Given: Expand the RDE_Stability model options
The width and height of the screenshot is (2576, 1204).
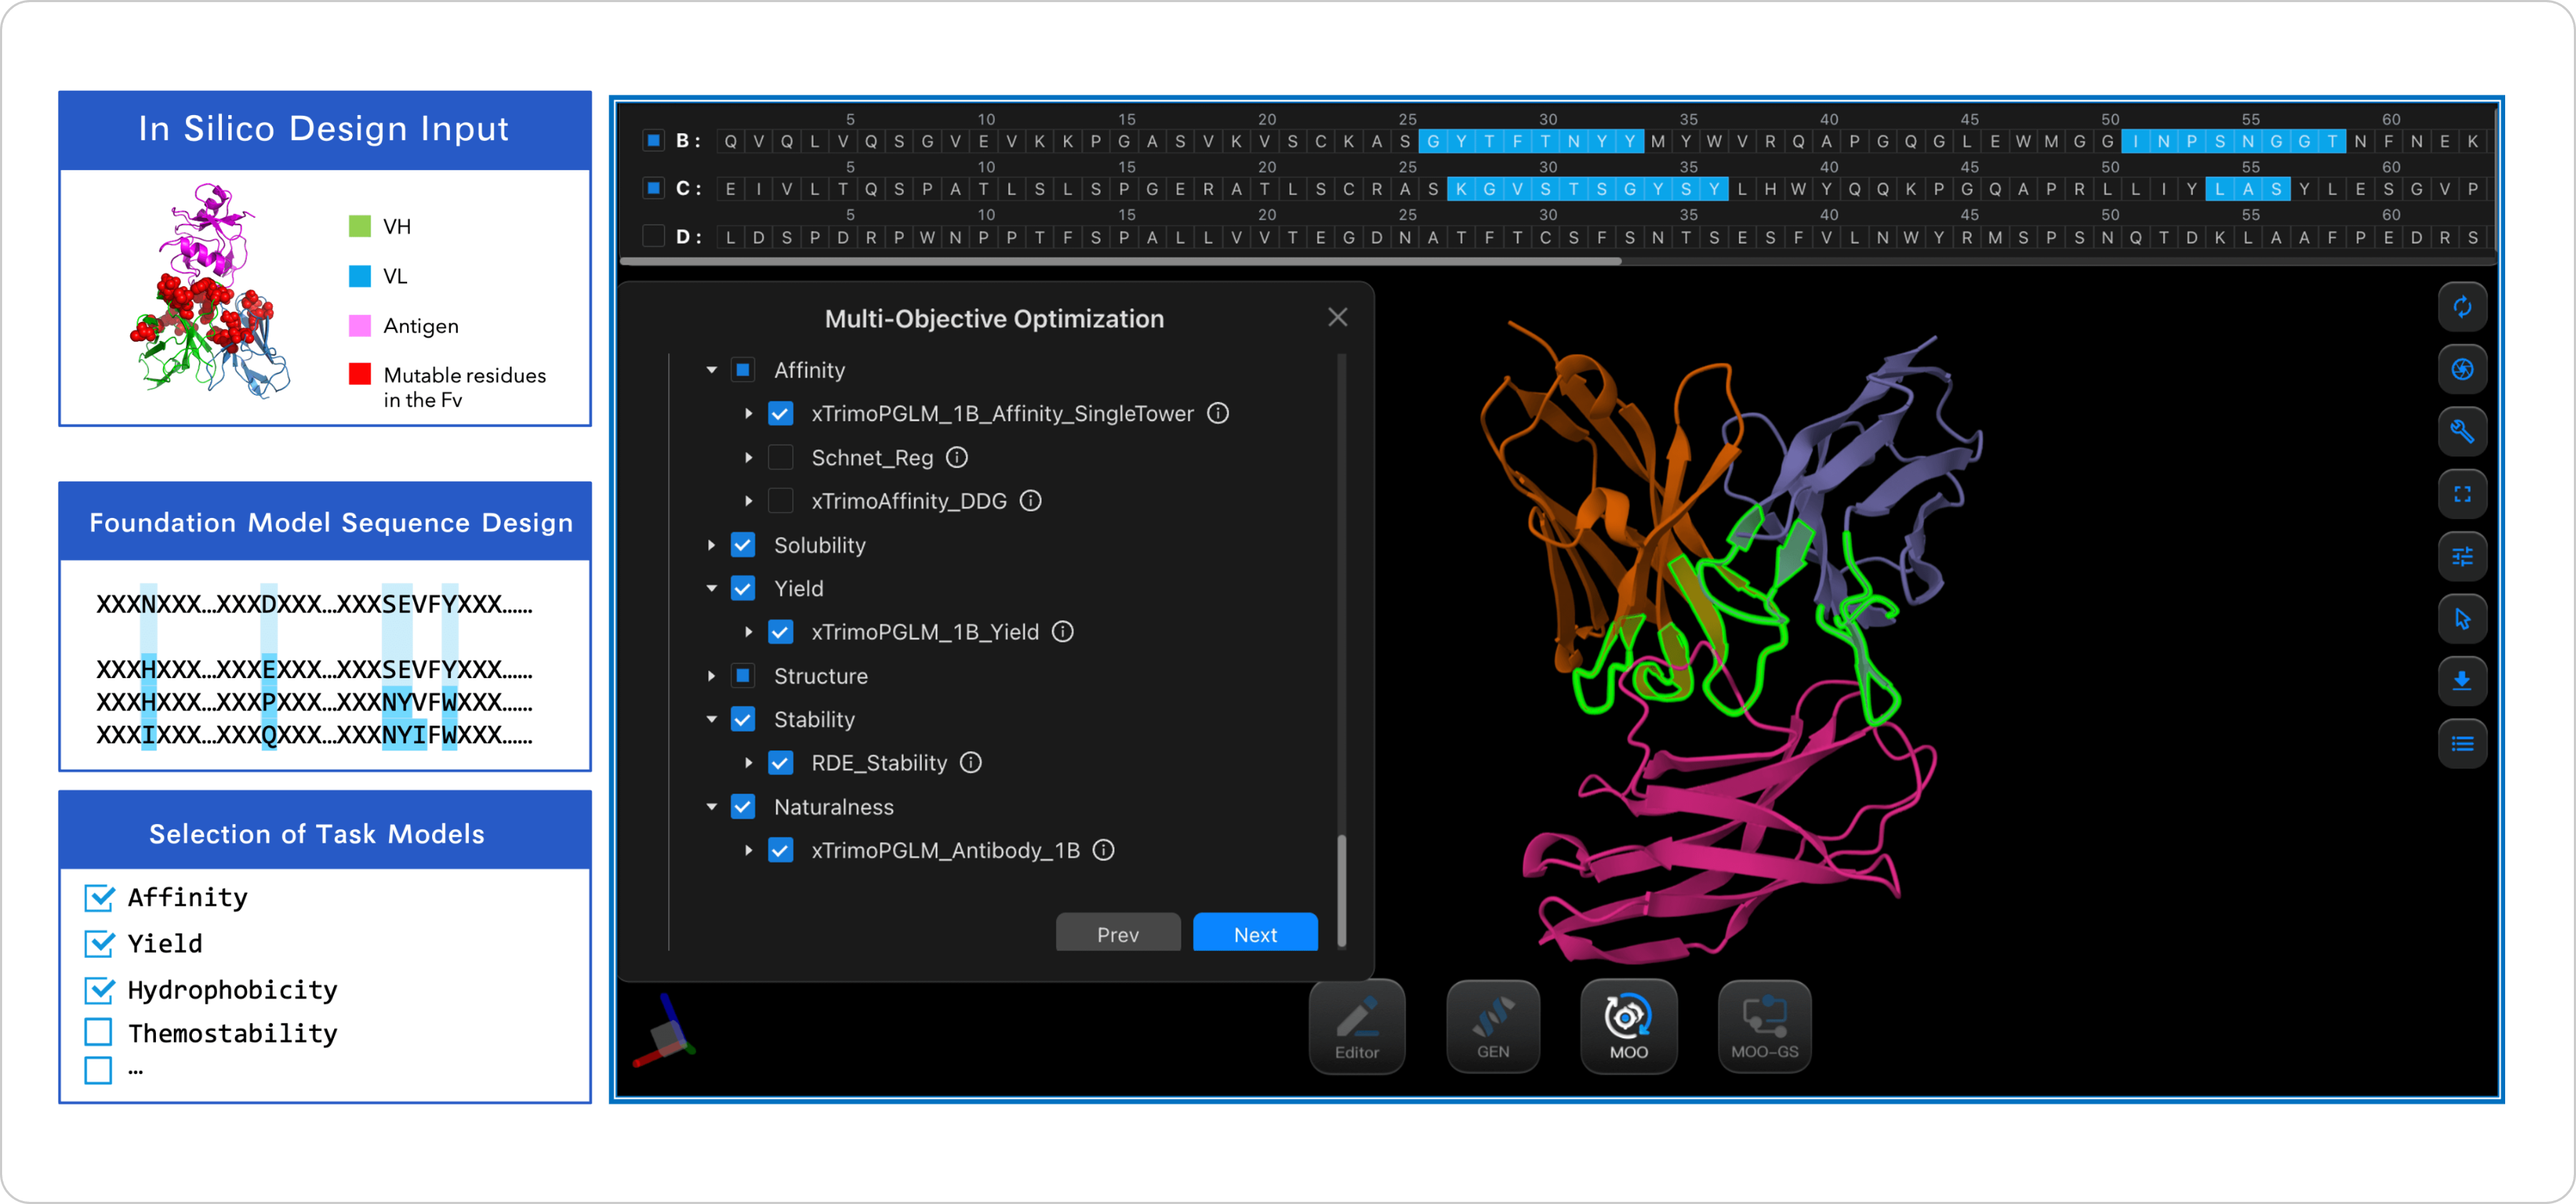Looking at the screenshot, I should [x=748, y=763].
